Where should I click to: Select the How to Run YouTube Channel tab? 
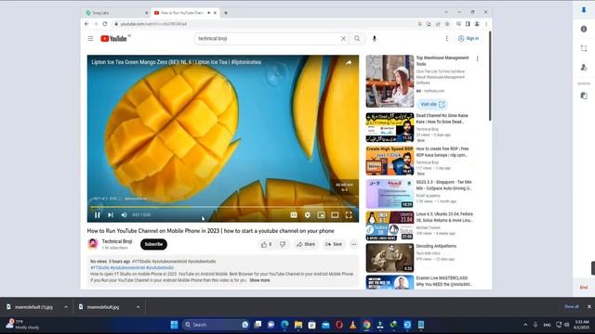pyautogui.click(x=183, y=13)
